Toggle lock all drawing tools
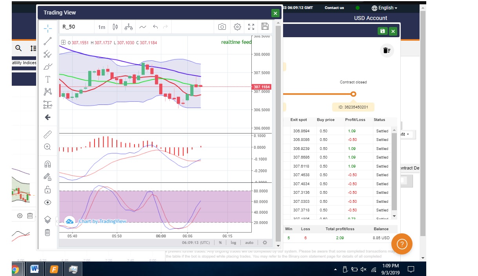This screenshot has height=276, width=478. (47, 190)
